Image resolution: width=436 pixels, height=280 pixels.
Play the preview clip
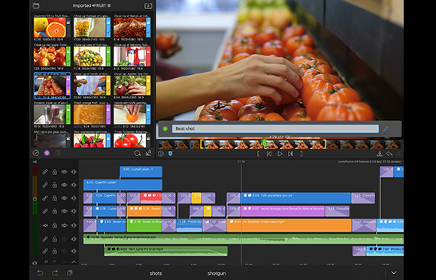[280, 154]
